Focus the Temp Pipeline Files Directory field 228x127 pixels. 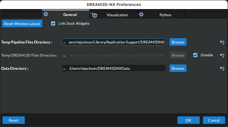pos(114,42)
